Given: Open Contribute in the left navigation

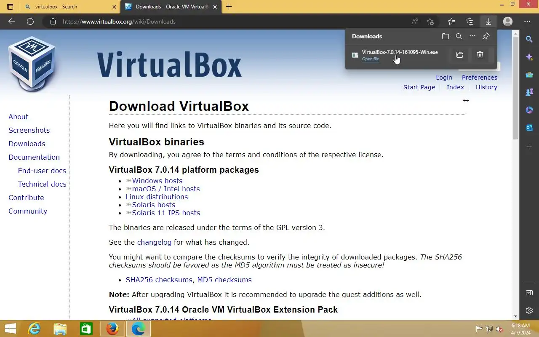Looking at the screenshot, I should pyautogui.click(x=26, y=198).
